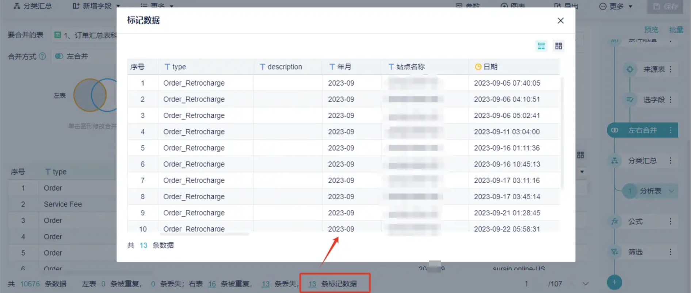Click the 预览 tab at right
The image size is (691, 293).
[651, 30]
